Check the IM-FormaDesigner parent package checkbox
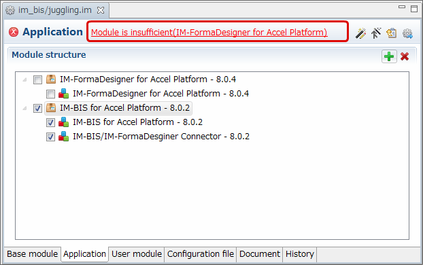This screenshot has width=423, height=265. 37,79
